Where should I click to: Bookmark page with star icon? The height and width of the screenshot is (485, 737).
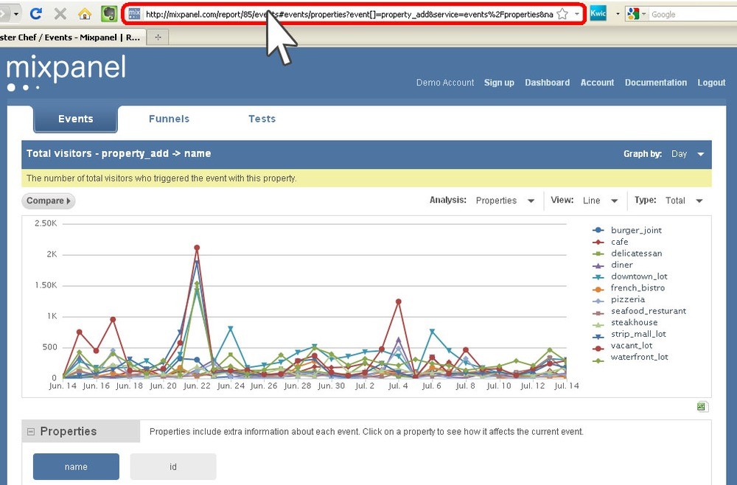(562, 14)
